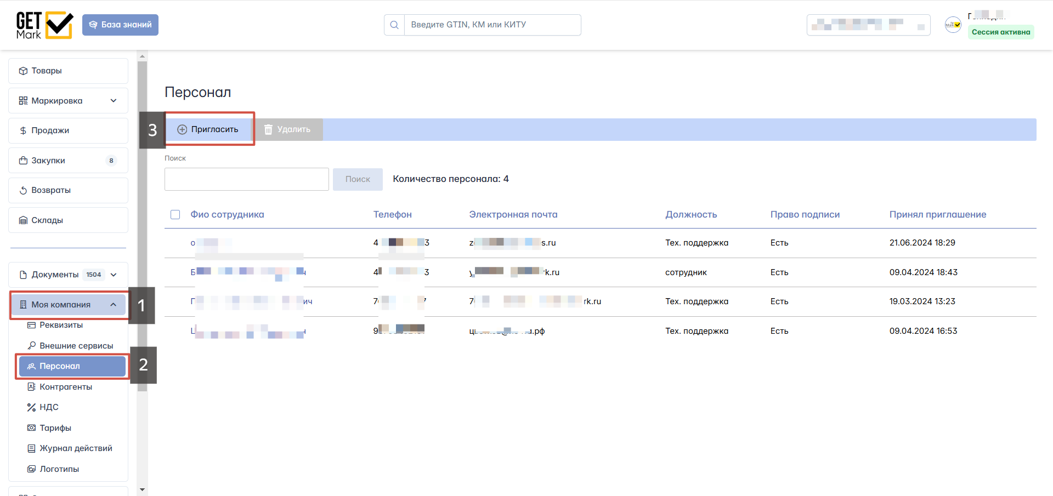Go to Закупки section
1053x496 pixels.
68,161
